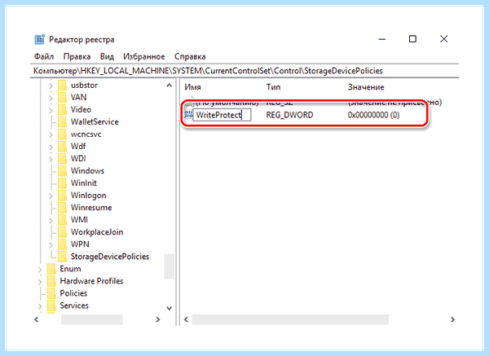The height and width of the screenshot is (356, 489).
Task: Click the registry path address bar
Action: point(244,71)
